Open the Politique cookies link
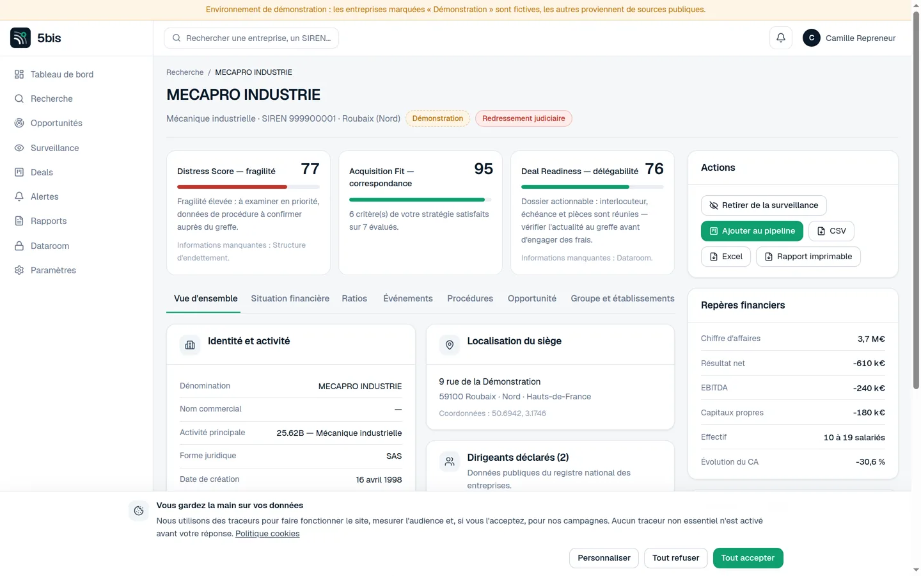 pyautogui.click(x=267, y=534)
